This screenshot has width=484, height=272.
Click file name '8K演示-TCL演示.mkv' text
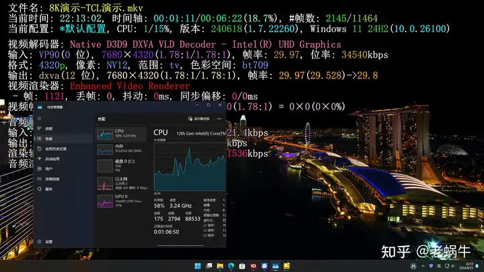point(96,7)
